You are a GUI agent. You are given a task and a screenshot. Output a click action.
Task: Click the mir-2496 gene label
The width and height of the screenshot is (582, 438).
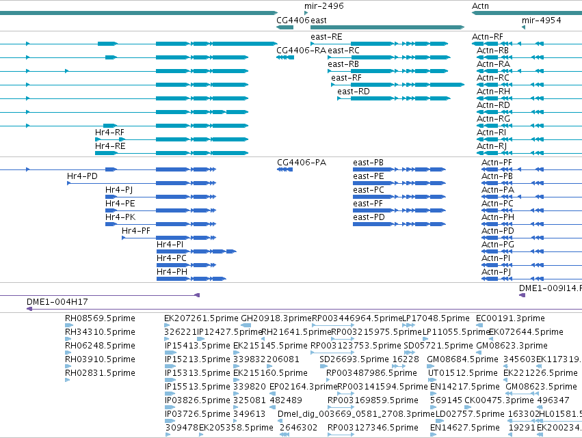coord(323,6)
